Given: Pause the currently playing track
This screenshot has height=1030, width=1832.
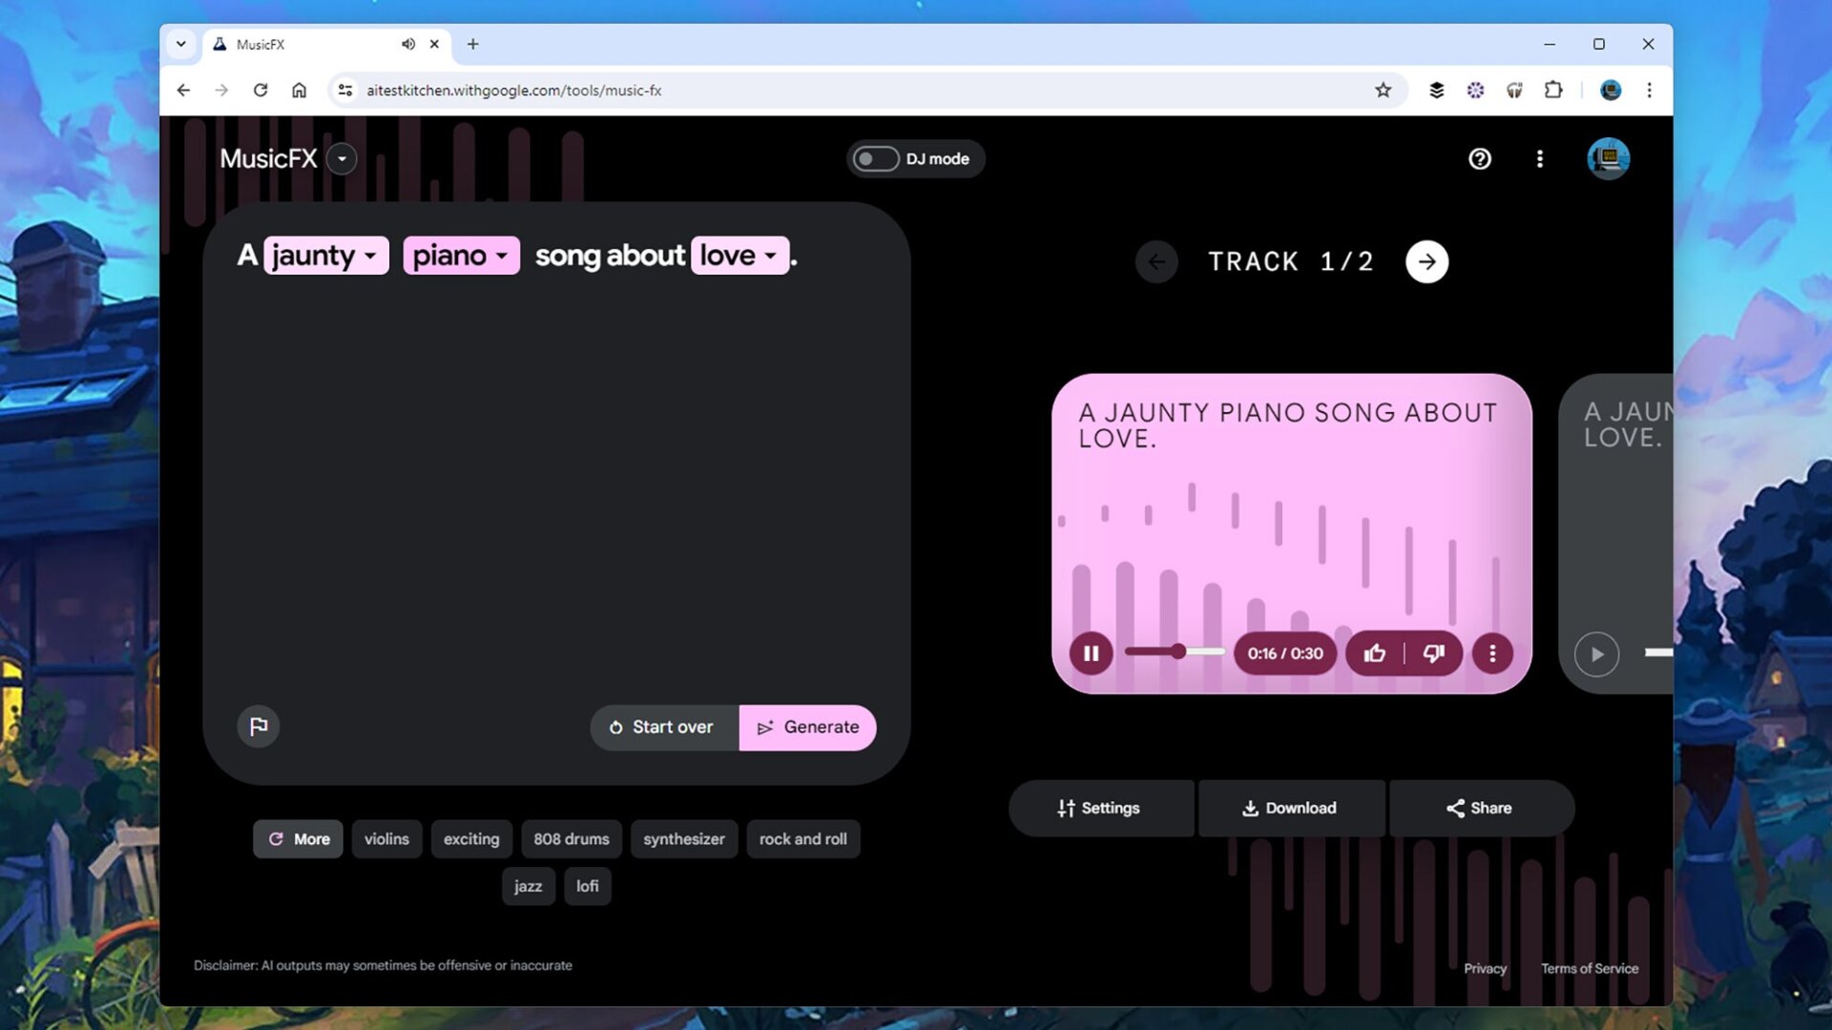Looking at the screenshot, I should pos(1091,653).
